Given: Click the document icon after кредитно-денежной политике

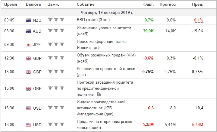Looking at the screenshot, I should (99, 94).
